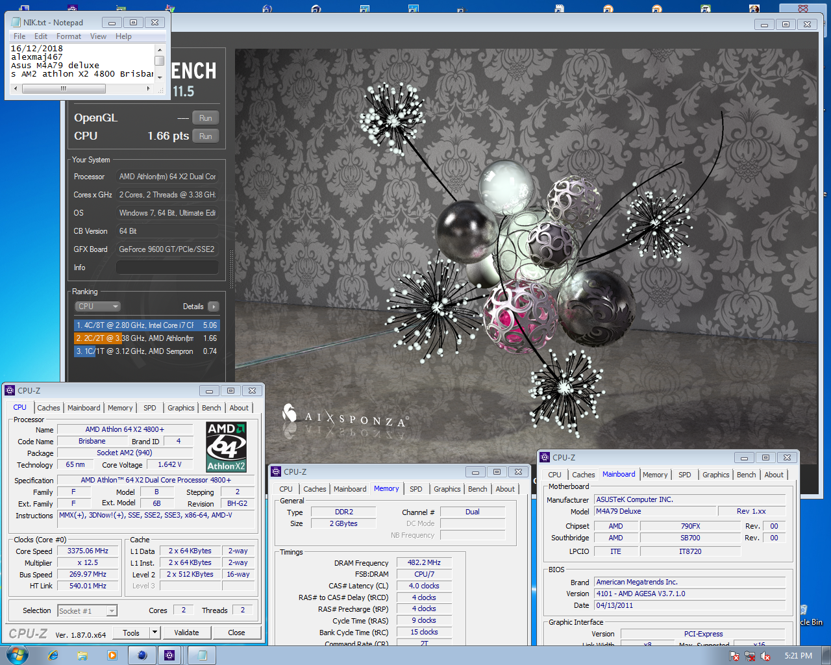Switch to Graphics tab in left CPU-Z window

(x=181, y=408)
